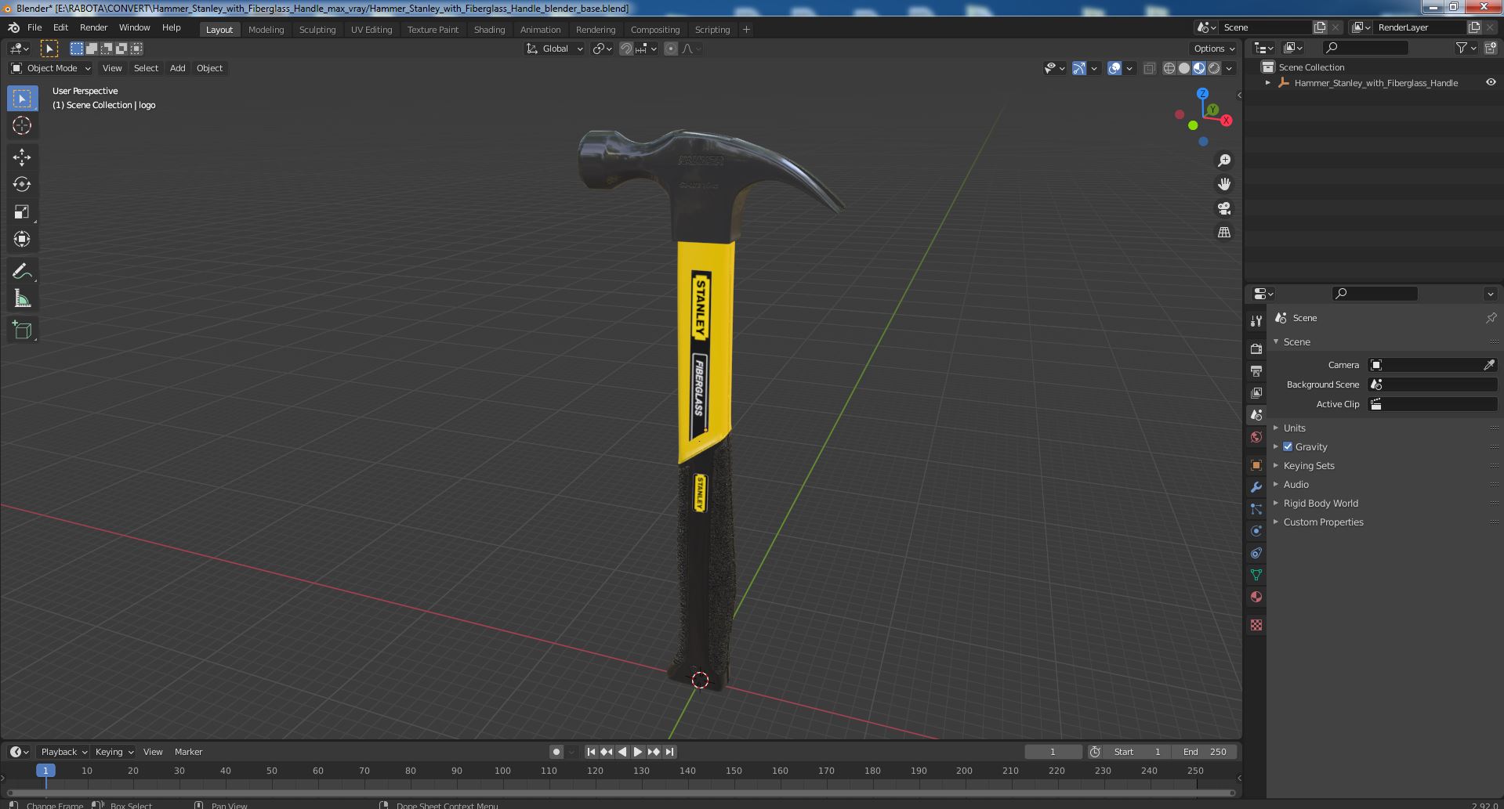Select the Scale tool
The height and width of the screenshot is (809, 1504).
[x=22, y=212]
